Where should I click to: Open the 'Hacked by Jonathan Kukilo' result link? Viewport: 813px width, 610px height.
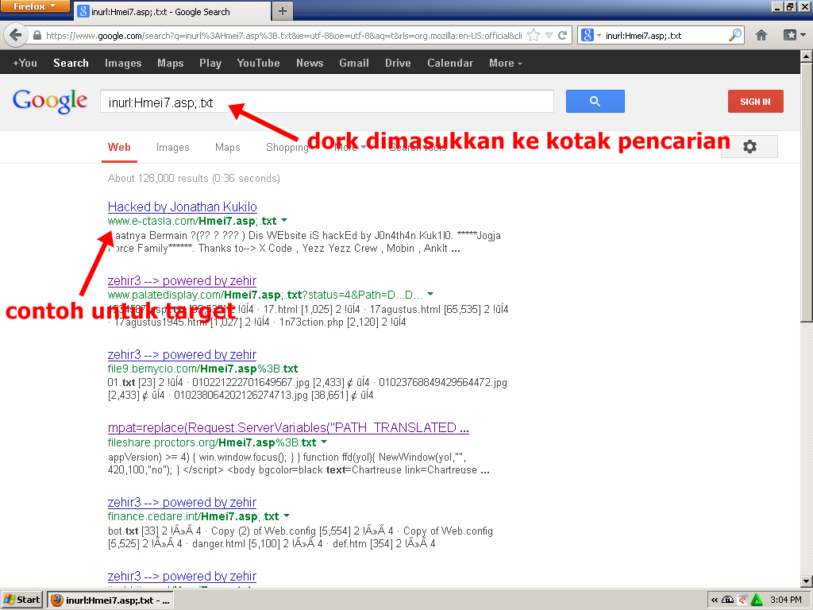(x=182, y=207)
